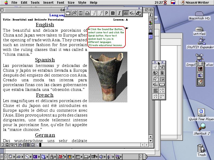This screenshot has width=214, height=160.
Task: Open the Nisus Writer application menu
Action: click(195, 2)
